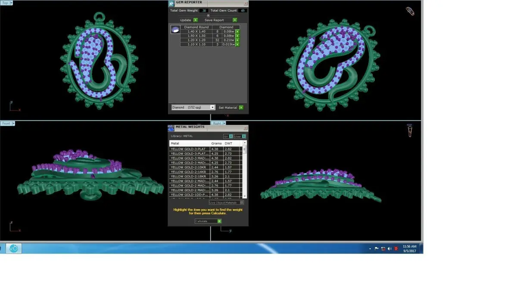This screenshot has width=517, height=290.
Task: Close the Gem Reporter panel
Action: pyautogui.click(x=246, y=3)
